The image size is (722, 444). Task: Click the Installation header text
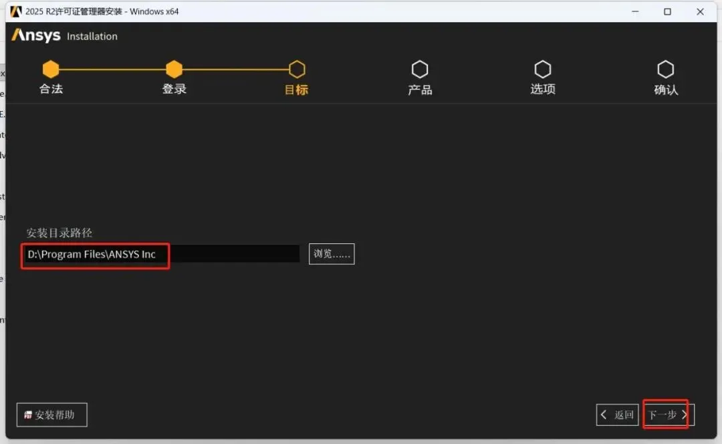coord(92,36)
